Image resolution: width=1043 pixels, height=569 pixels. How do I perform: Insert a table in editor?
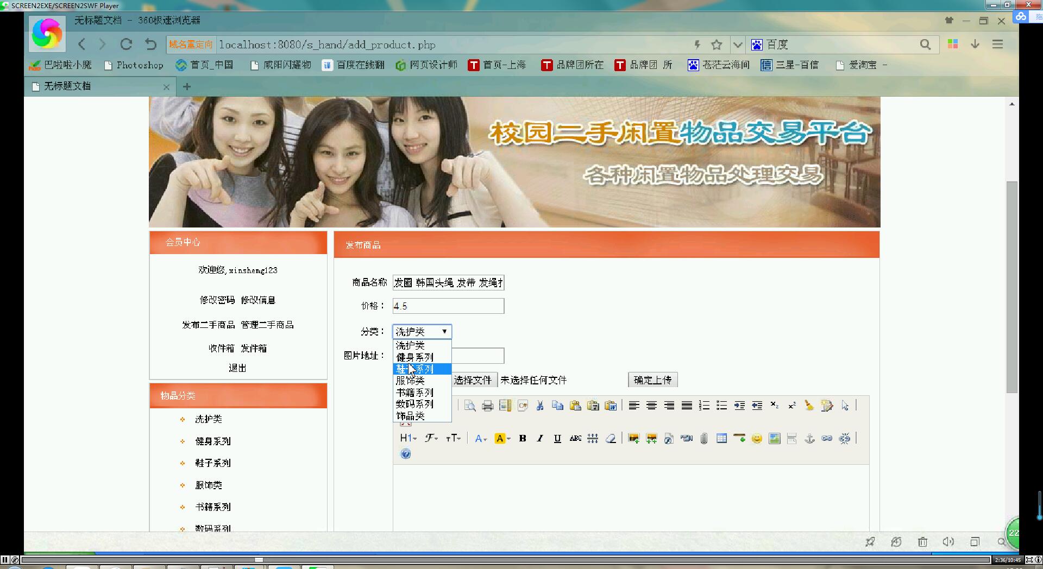[x=721, y=439]
